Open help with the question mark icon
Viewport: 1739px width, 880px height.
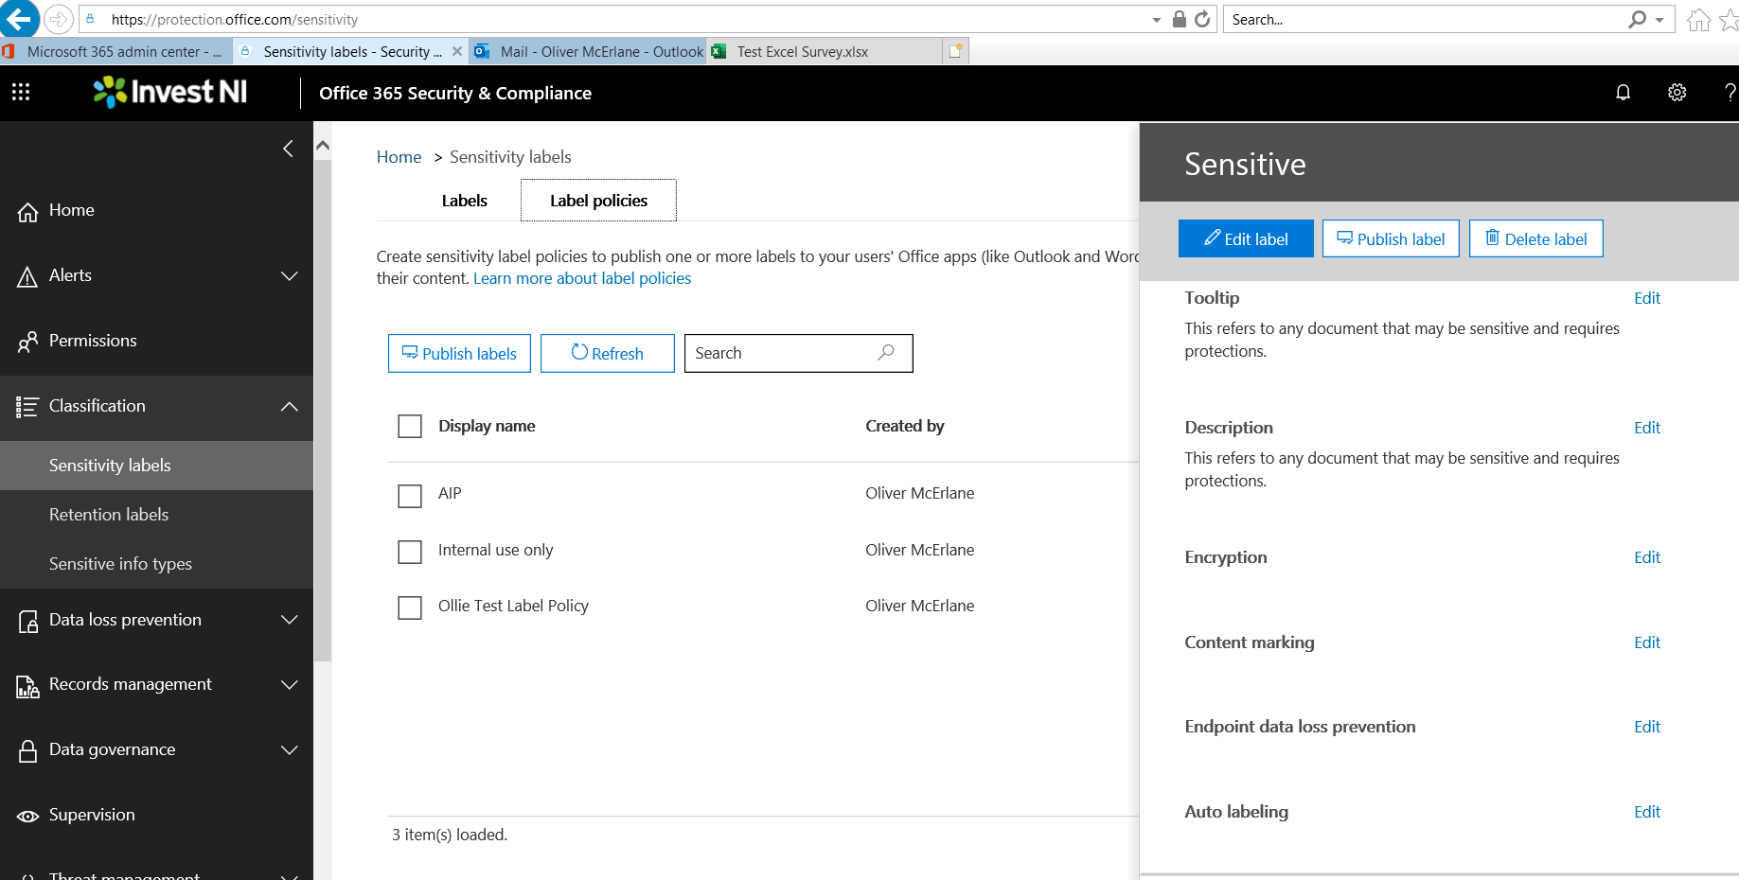pyautogui.click(x=1730, y=92)
